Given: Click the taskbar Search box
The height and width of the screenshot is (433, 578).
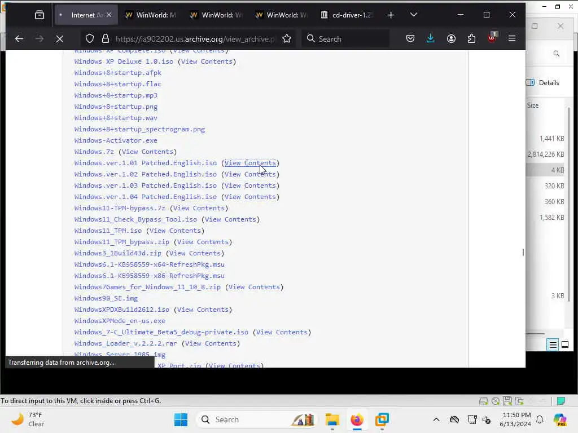Looking at the screenshot, I should (256, 419).
